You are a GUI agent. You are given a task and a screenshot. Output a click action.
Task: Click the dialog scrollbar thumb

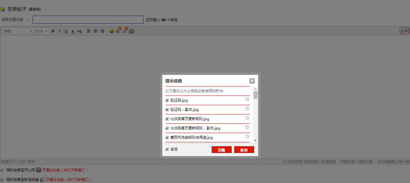point(256,95)
